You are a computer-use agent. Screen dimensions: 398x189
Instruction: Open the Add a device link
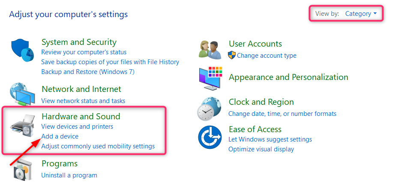60,136
